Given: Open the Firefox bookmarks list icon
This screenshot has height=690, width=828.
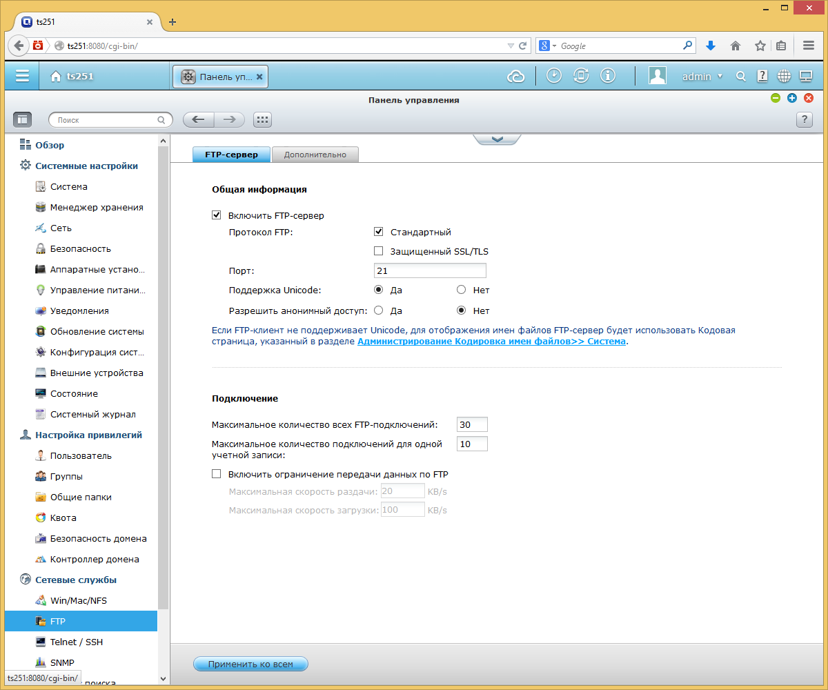Looking at the screenshot, I should [781, 46].
